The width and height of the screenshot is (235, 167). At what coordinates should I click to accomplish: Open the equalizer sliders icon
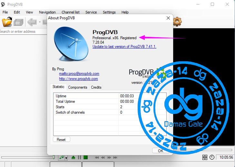(x=205, y=157)
